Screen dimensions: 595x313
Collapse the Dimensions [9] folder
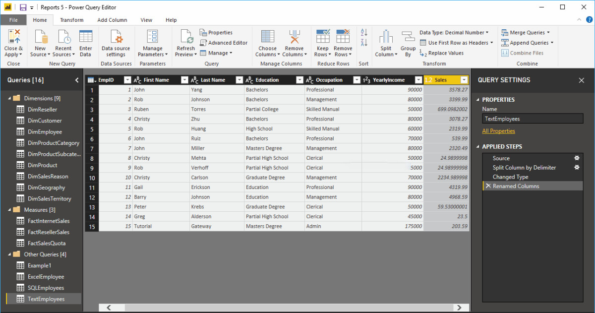(x=9, y=98)
